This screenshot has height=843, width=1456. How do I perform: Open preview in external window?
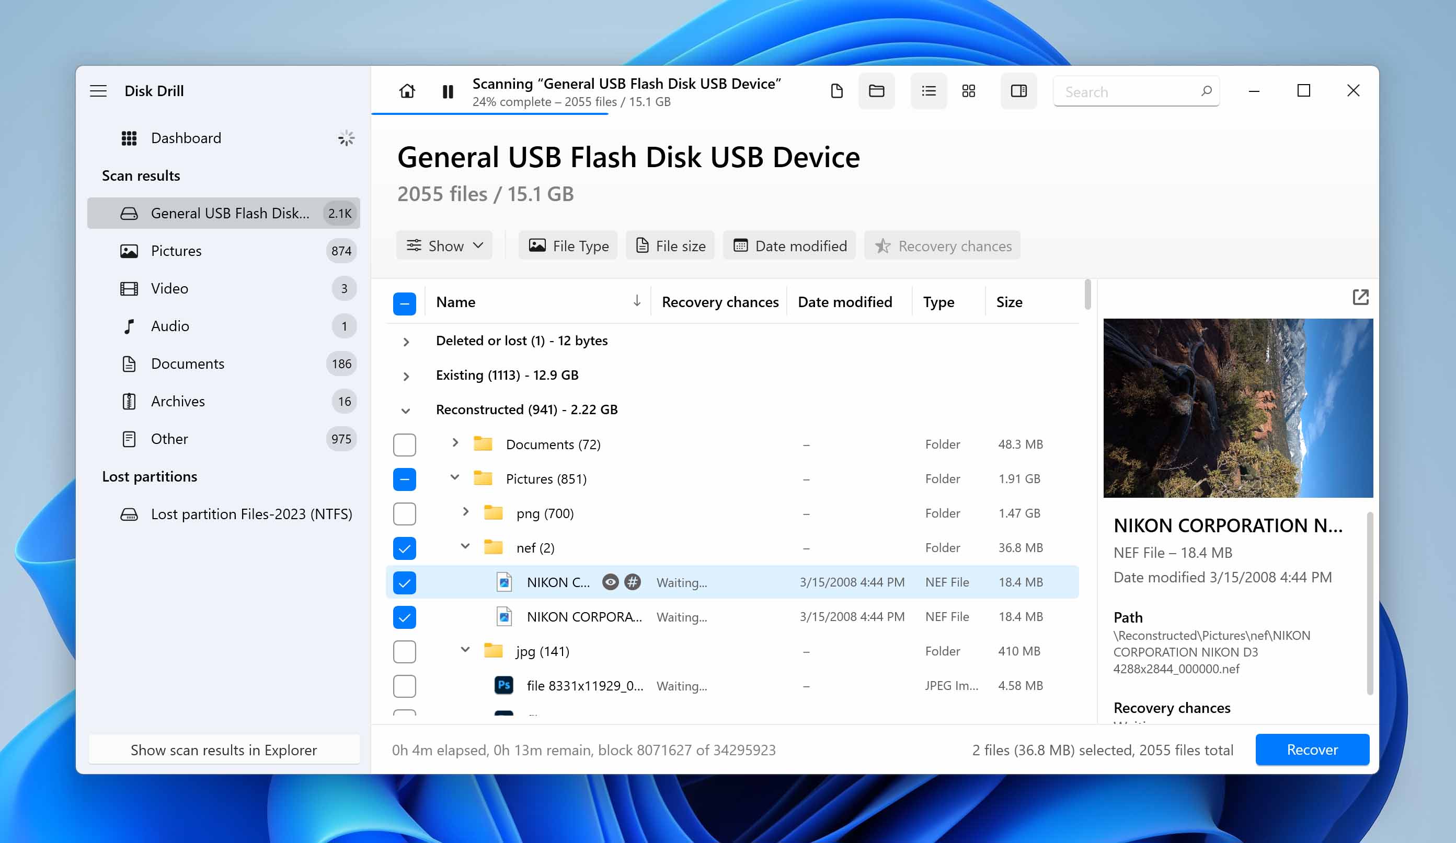1360,297
